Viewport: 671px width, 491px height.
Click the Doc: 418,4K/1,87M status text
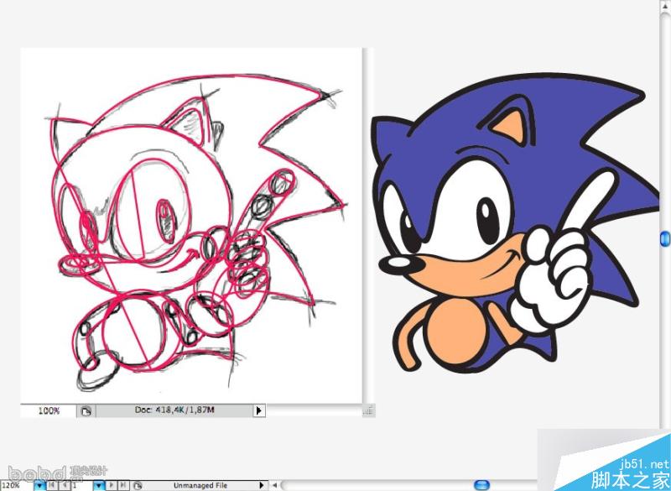174,410
